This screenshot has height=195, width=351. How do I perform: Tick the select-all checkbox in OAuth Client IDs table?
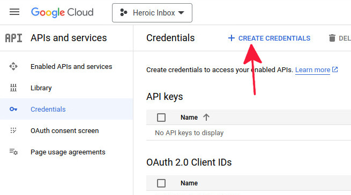[x=161, y=183]
